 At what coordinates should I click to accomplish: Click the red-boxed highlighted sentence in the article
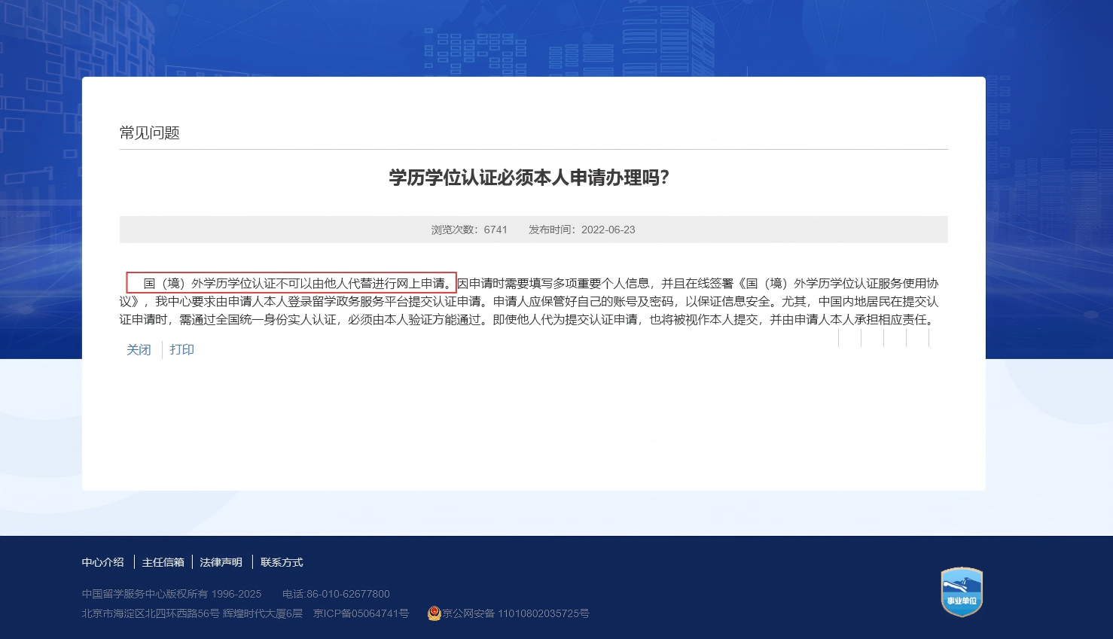point(291,282)
